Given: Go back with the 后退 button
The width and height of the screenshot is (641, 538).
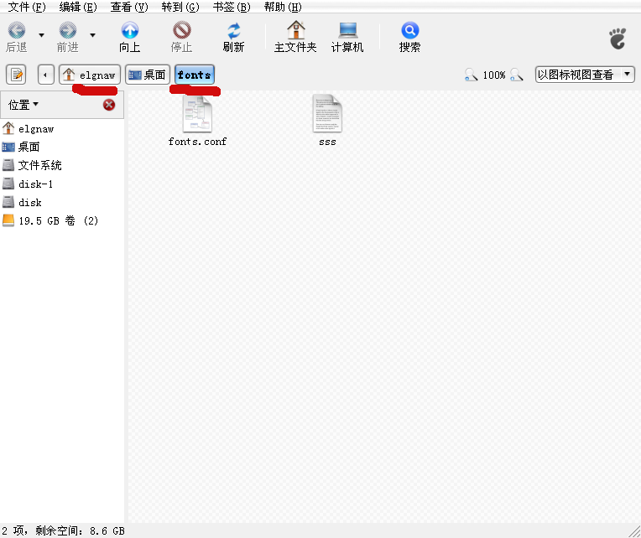Looking at the screenshot, I should 17,37.
